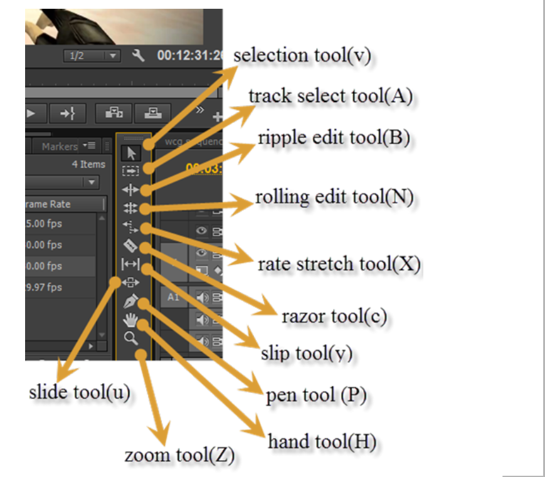Screen dimensions: 545x477
Task: Select the Slip tool icon
Action: tap(130, 265)
